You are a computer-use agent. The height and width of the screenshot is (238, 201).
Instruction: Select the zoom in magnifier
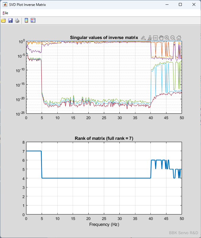(167, 38)
